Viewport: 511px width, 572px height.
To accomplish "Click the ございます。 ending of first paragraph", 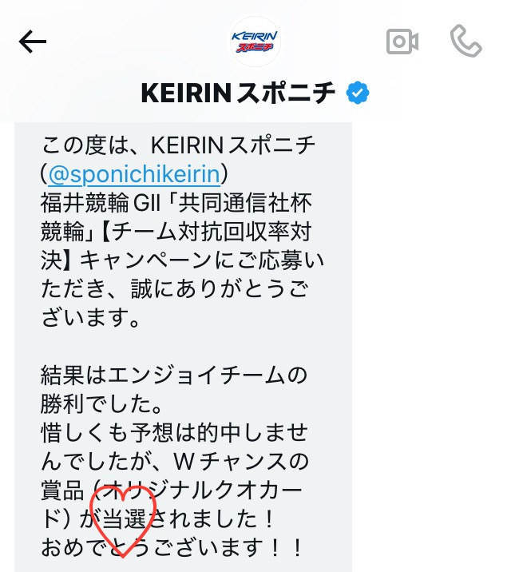I will tap(90, 318).
